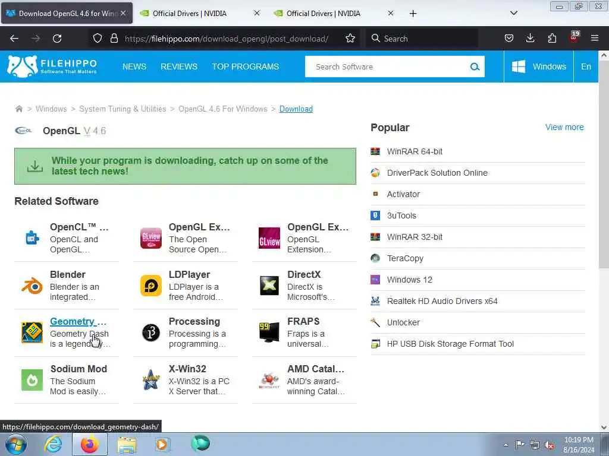This screenshot has height=456, width=609.
Task: Switch to the Download OpenGL 4.6 tab
Action: (67, 13)
